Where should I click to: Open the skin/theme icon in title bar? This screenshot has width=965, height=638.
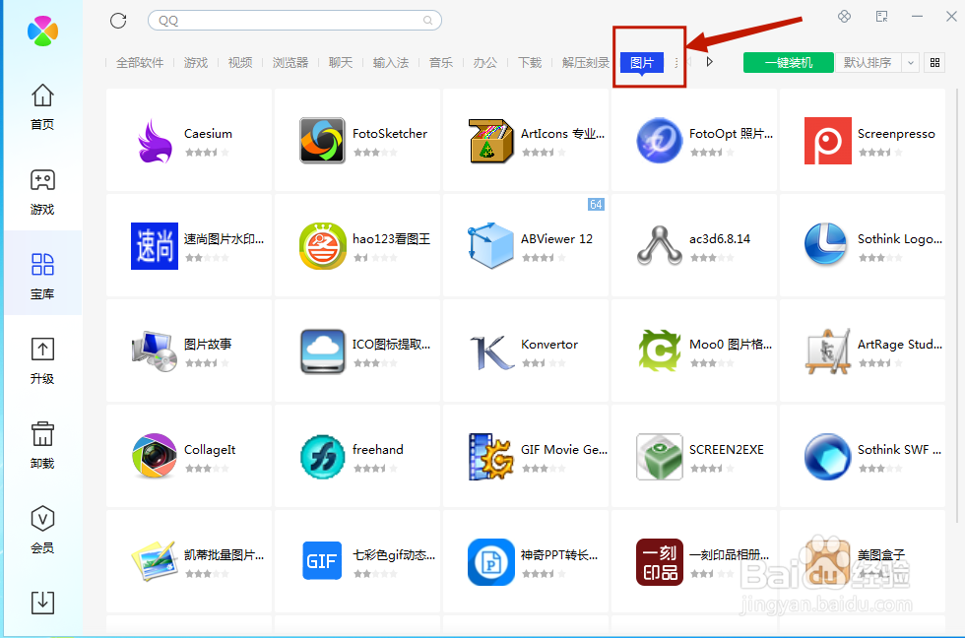point(845,16)
